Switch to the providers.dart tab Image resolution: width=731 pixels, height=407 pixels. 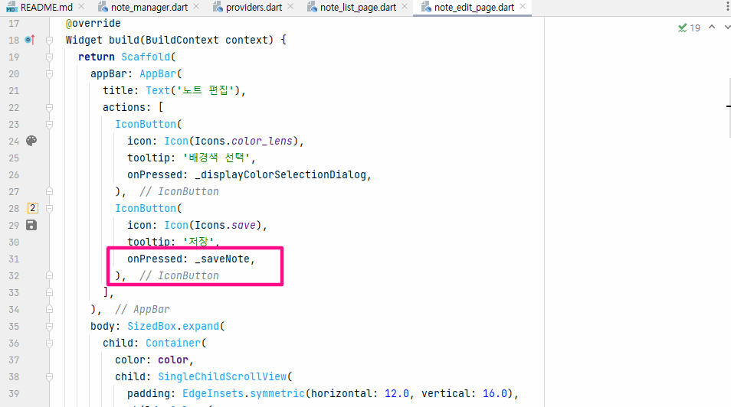click(x=248, y=8)
